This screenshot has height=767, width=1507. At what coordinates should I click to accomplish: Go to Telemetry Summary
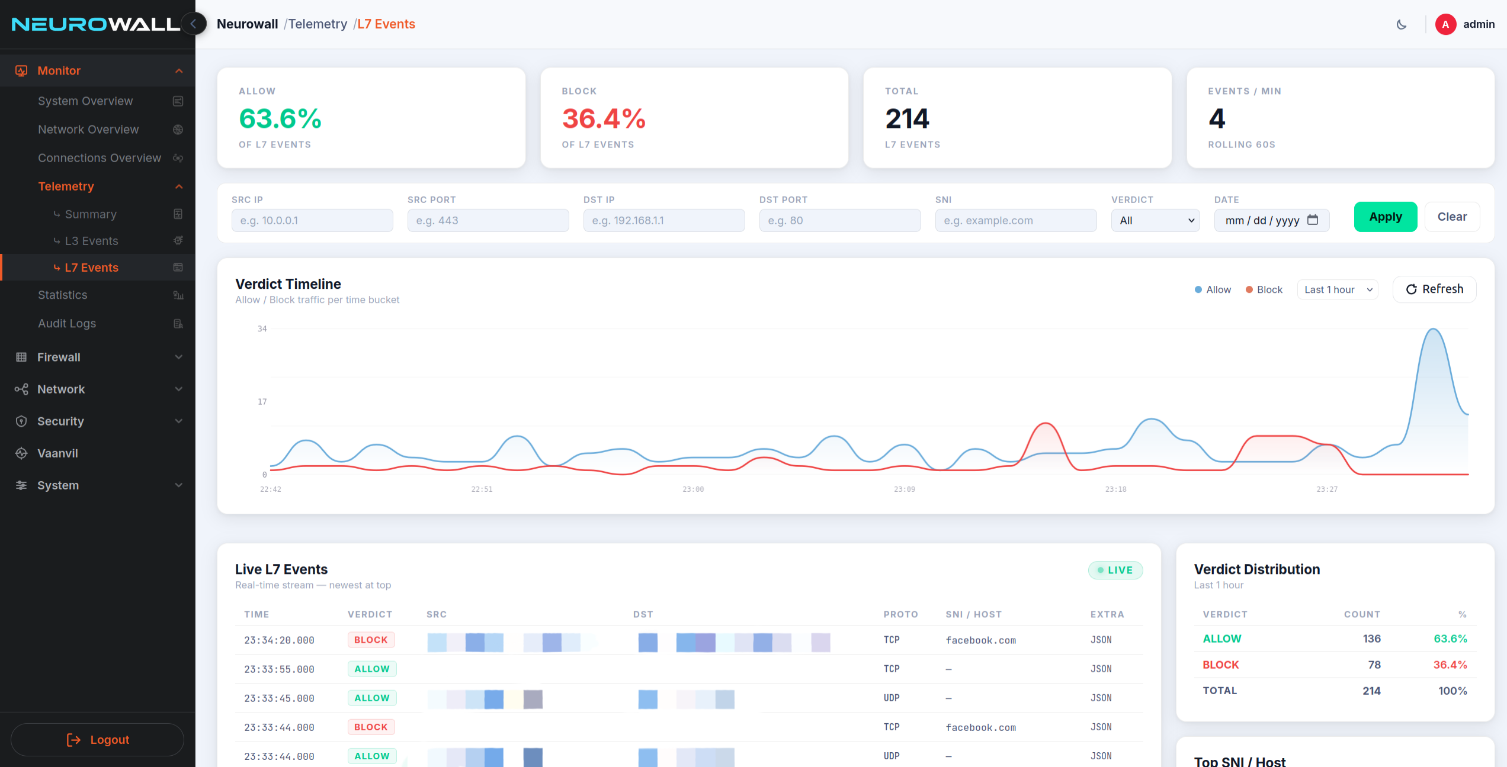pos(91,214)
